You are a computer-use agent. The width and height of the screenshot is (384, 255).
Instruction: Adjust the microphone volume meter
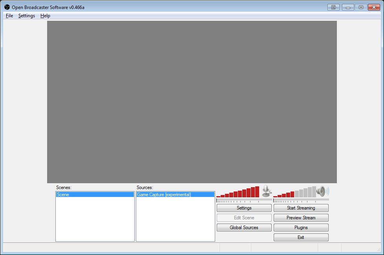(x=238, y=192)
